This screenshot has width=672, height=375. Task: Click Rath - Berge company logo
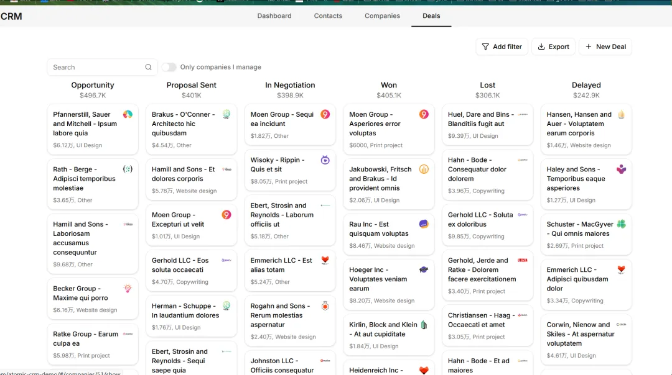pos(128,169)
